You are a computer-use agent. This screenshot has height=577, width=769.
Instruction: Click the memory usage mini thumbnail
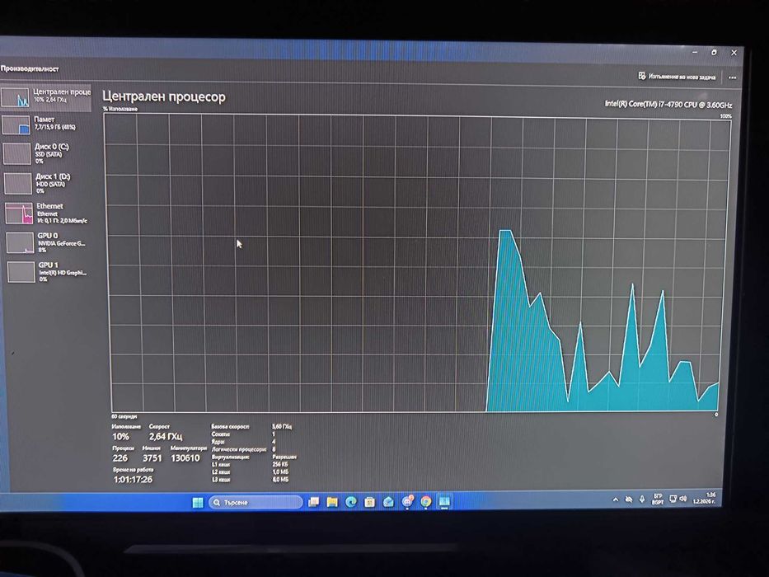(x=16, y=125)
